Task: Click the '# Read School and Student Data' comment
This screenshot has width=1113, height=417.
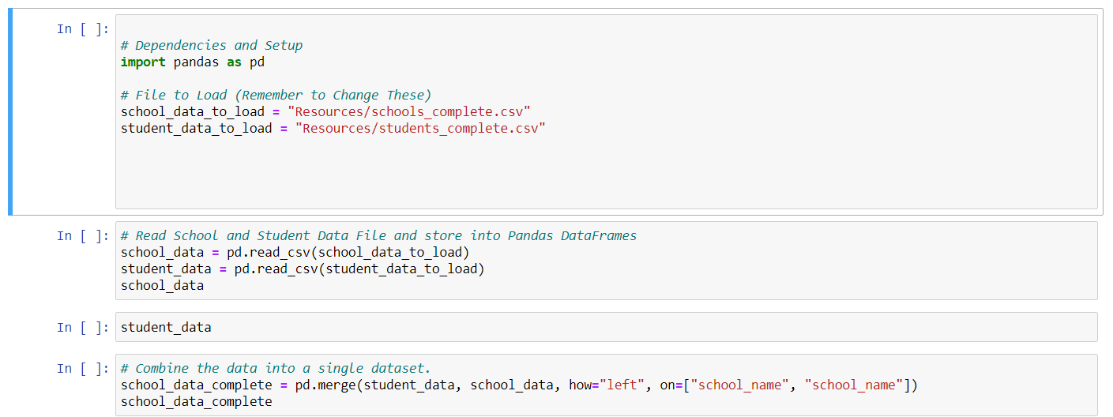Action: point(378,235)
